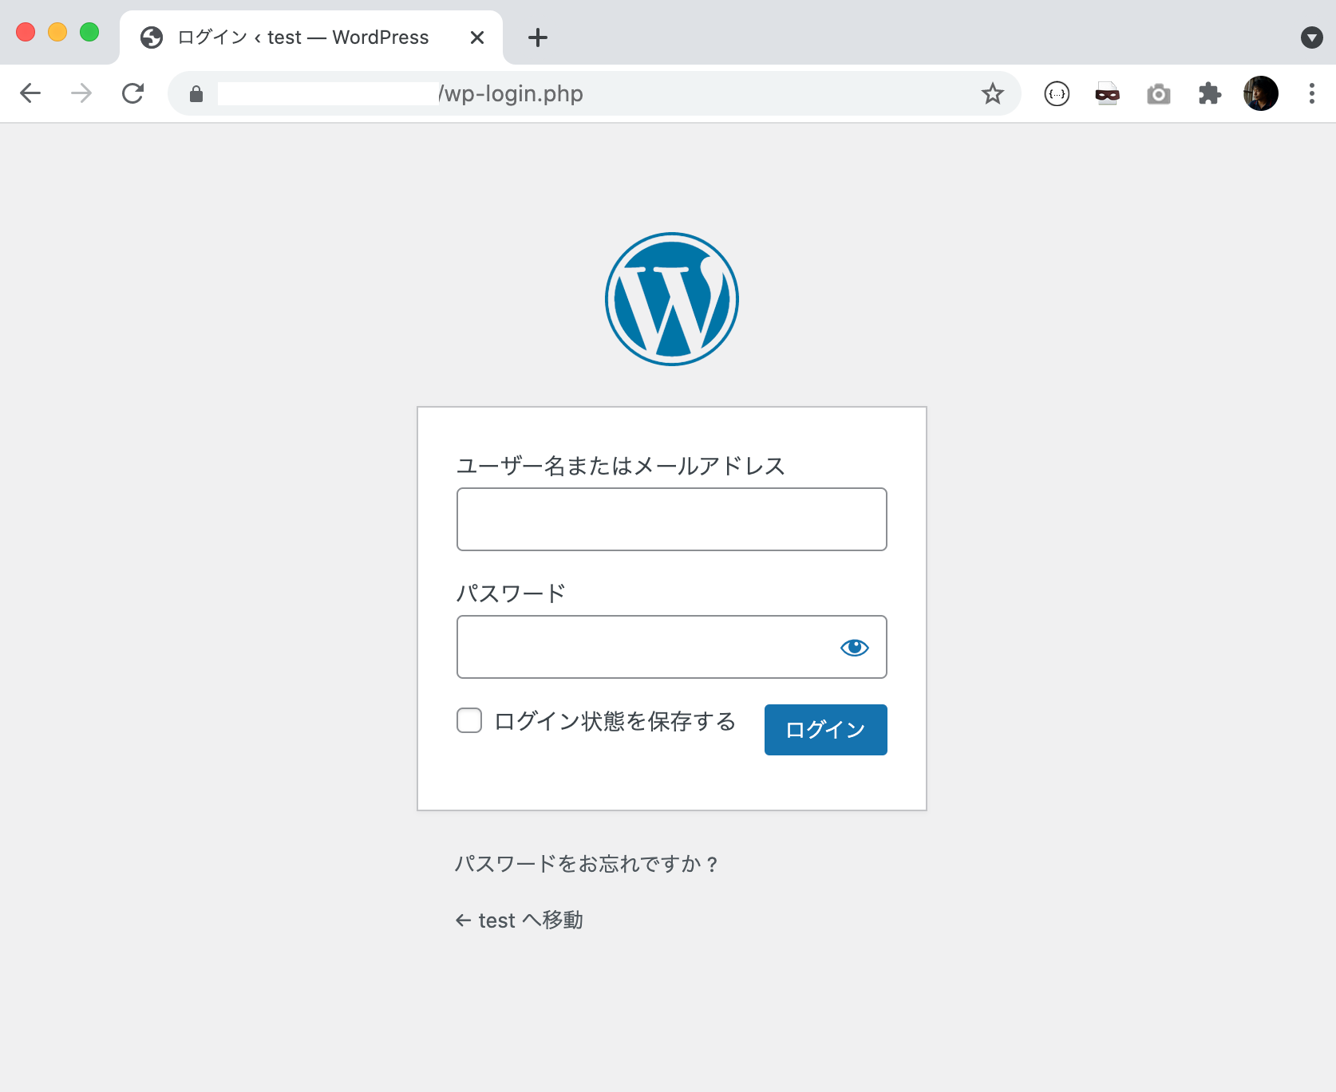Click the camera screenshot extension icon
The height and width of the screenshot is (1092, 1336).
[1159, 94]
